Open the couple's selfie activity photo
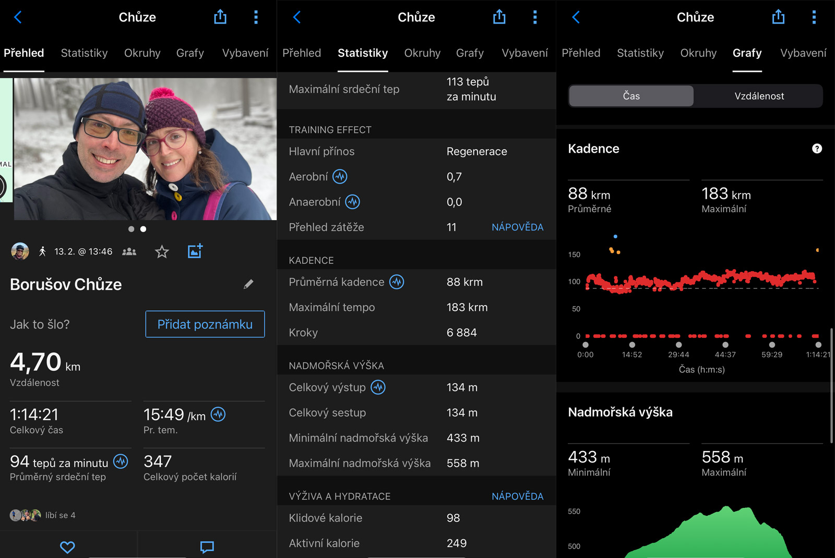 pyautogui.click(x=145, y=149)
